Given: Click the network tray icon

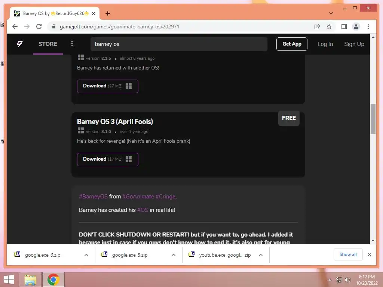Looking at the screenshot, I should 338,280.
